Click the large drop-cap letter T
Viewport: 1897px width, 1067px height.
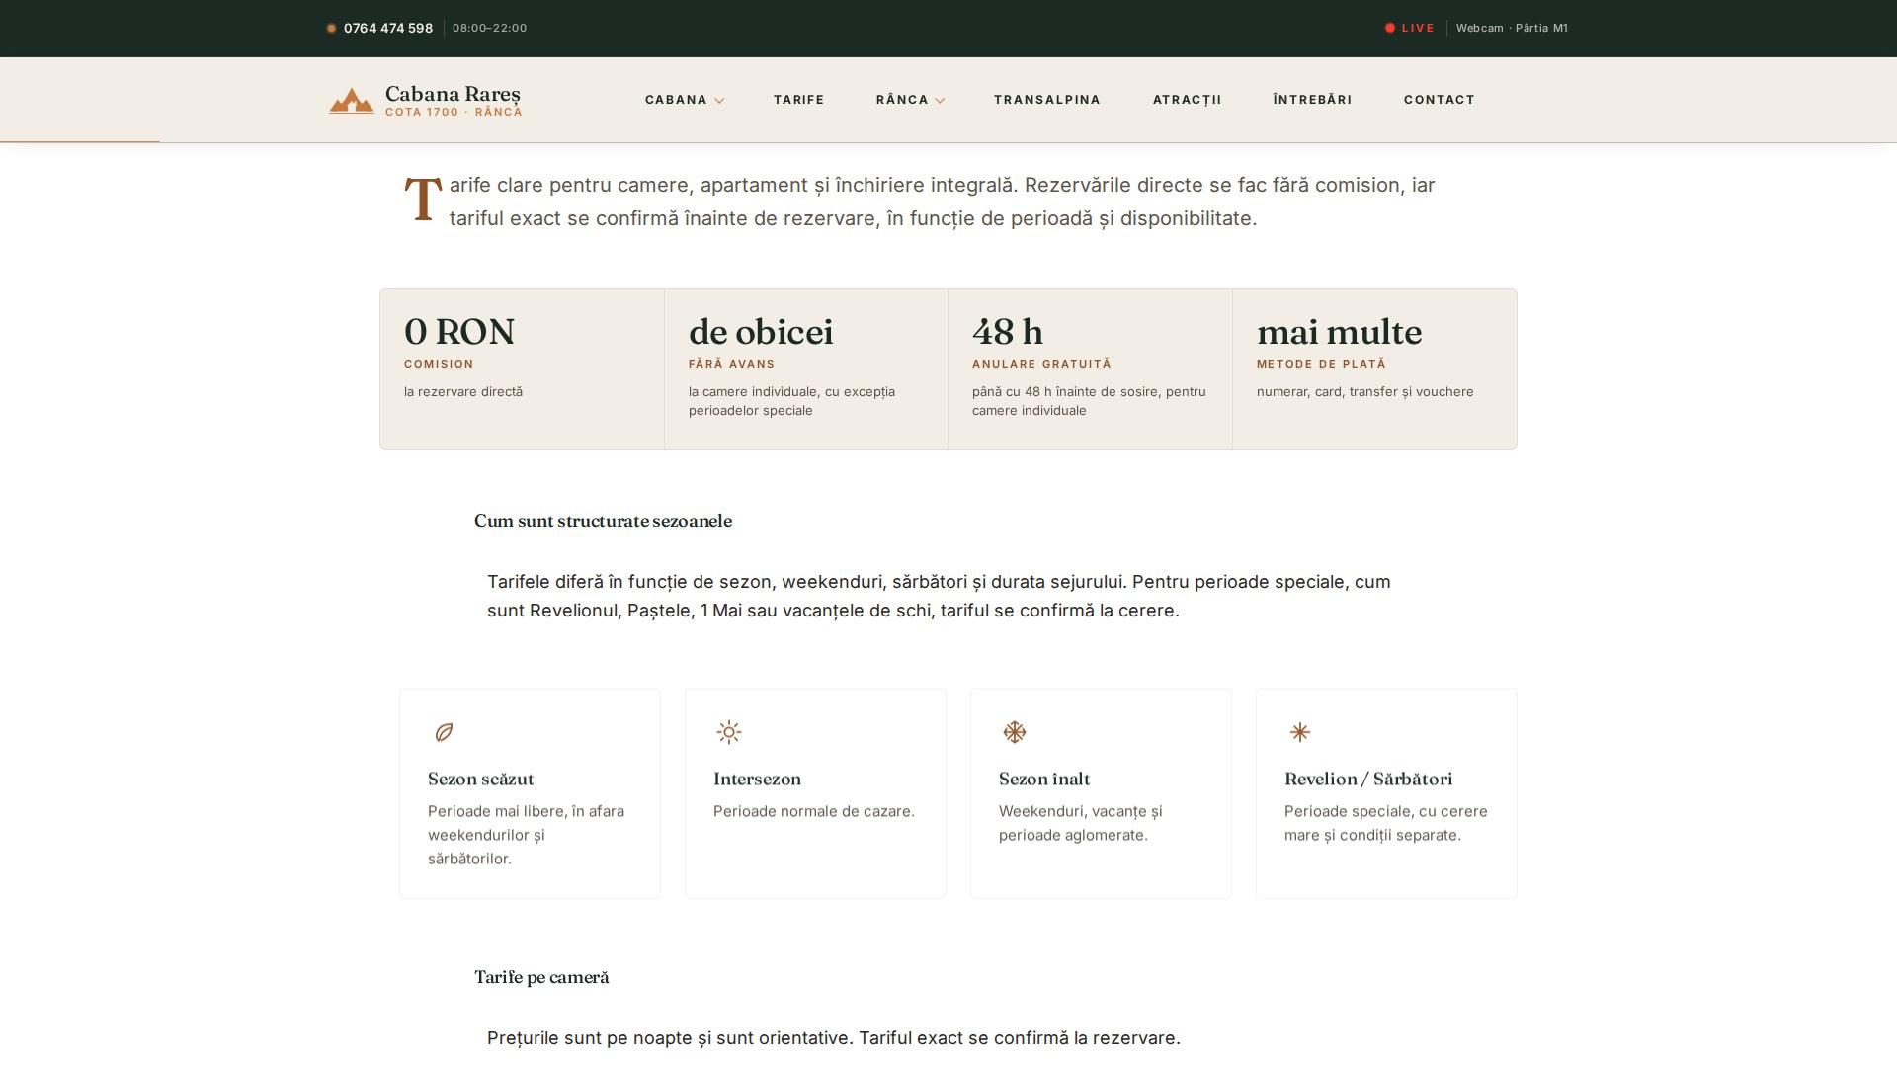coord(423,200)
